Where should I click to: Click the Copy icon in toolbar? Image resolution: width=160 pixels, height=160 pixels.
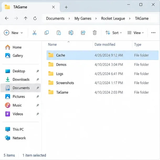[47, 33]
